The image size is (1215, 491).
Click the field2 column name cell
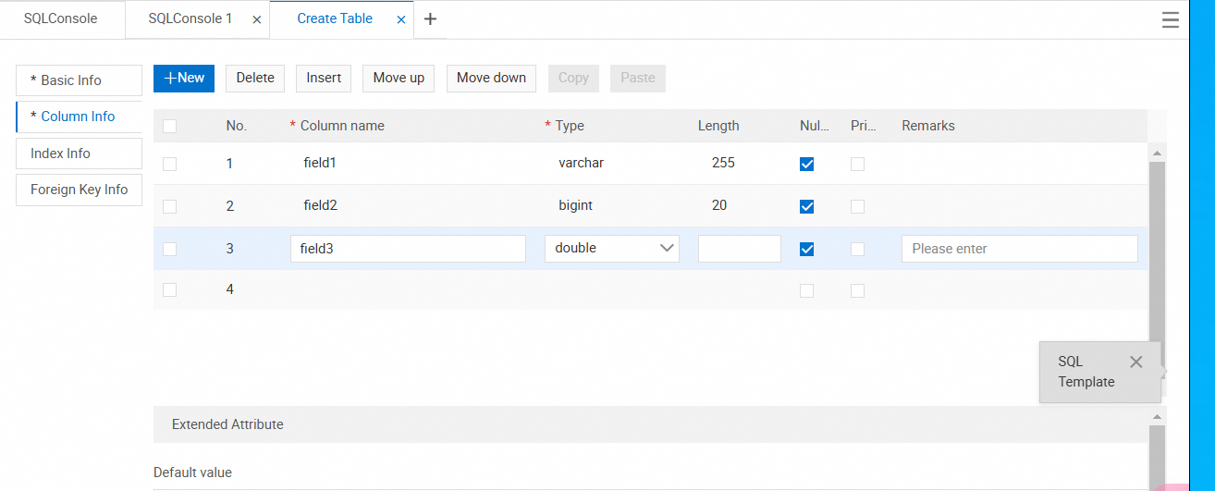click(320, 205)
